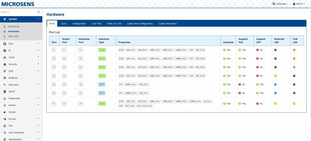The width and height of the screenshot is (311, 141).
Task: Click the VLAN network icon
Action: coord(5,58)
